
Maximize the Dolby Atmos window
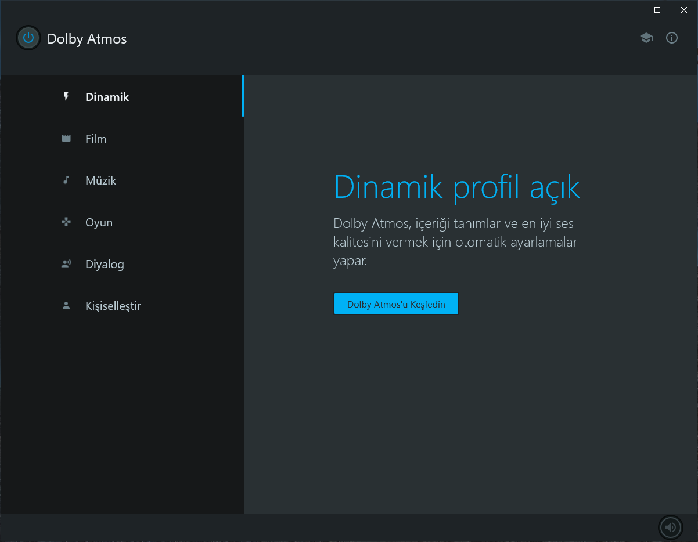[x=657, y=10]
